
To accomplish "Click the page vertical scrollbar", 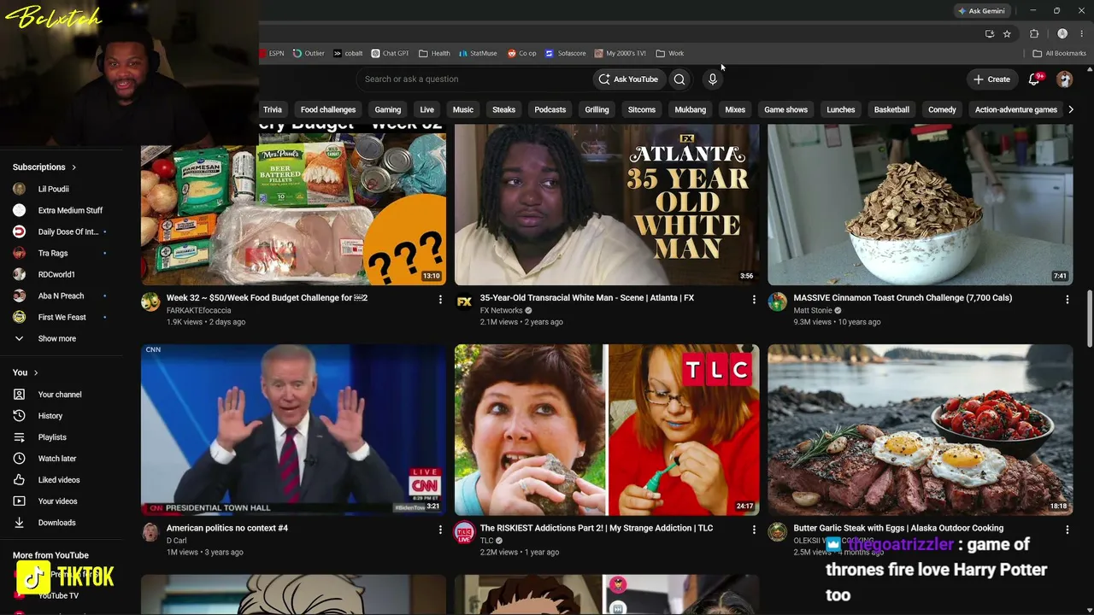I will tap(1090, 319).
